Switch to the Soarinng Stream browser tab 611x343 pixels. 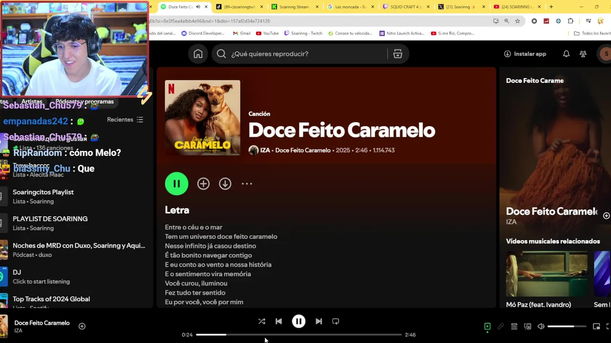pos(295,7)
